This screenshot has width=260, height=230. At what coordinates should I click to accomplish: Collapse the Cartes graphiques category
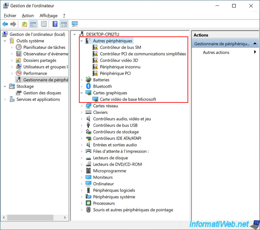click(82, 93)
